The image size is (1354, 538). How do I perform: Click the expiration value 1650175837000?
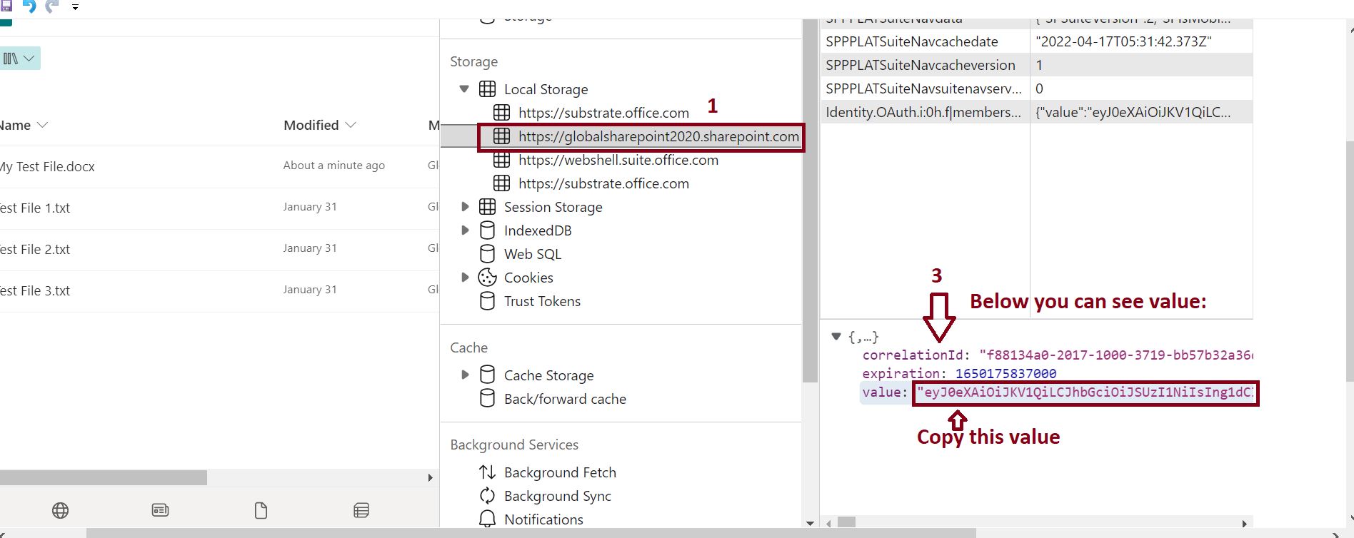tap(1006, 373)
